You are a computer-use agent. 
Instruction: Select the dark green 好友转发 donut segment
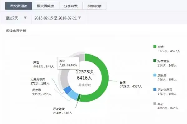click(x=79, y=98)
